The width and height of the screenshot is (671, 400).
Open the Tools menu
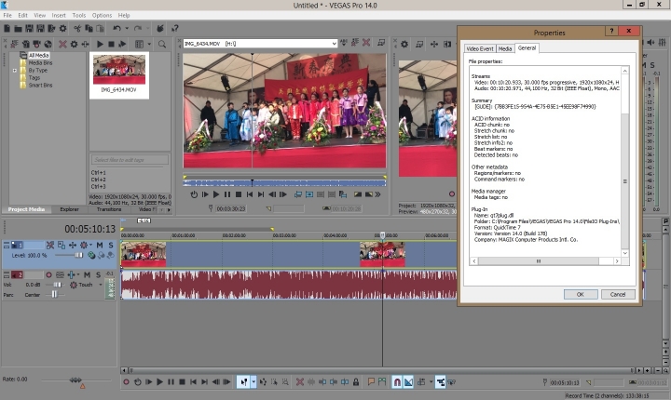pyautogui.click(x=78, y=16)
